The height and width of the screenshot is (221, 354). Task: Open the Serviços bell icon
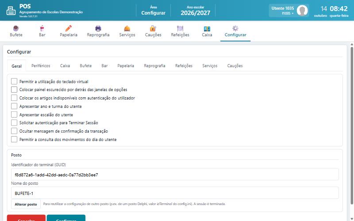(x=127, y=28)
